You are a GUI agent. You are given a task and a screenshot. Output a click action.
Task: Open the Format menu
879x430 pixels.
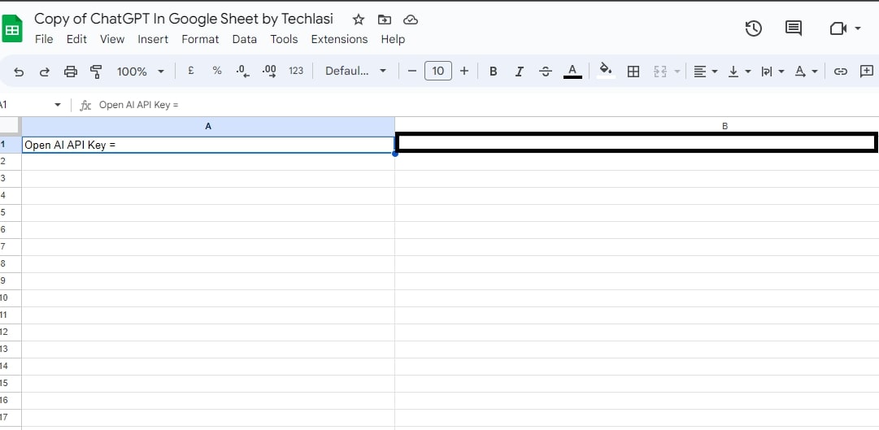[200, 39]
